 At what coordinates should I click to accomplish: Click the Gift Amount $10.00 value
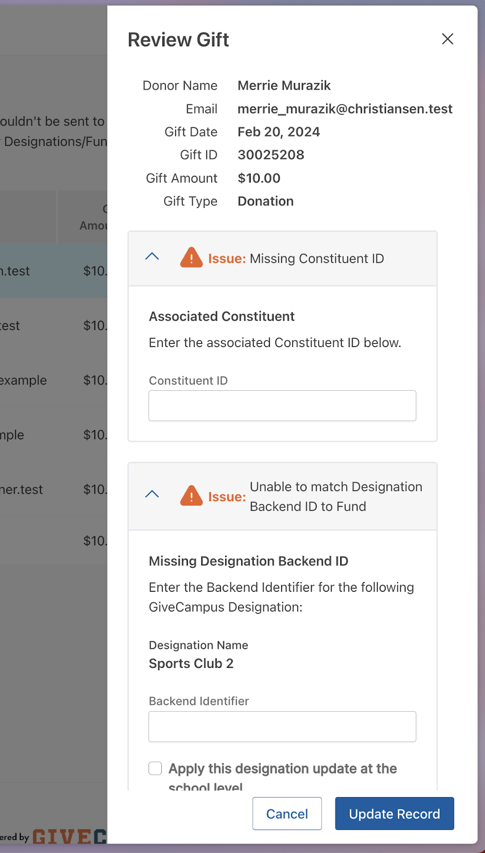pyautogui.click(x=259, y=178)
